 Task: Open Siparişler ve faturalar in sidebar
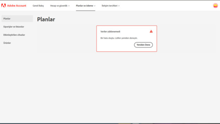pyautogui.click(x=14, y=27)
